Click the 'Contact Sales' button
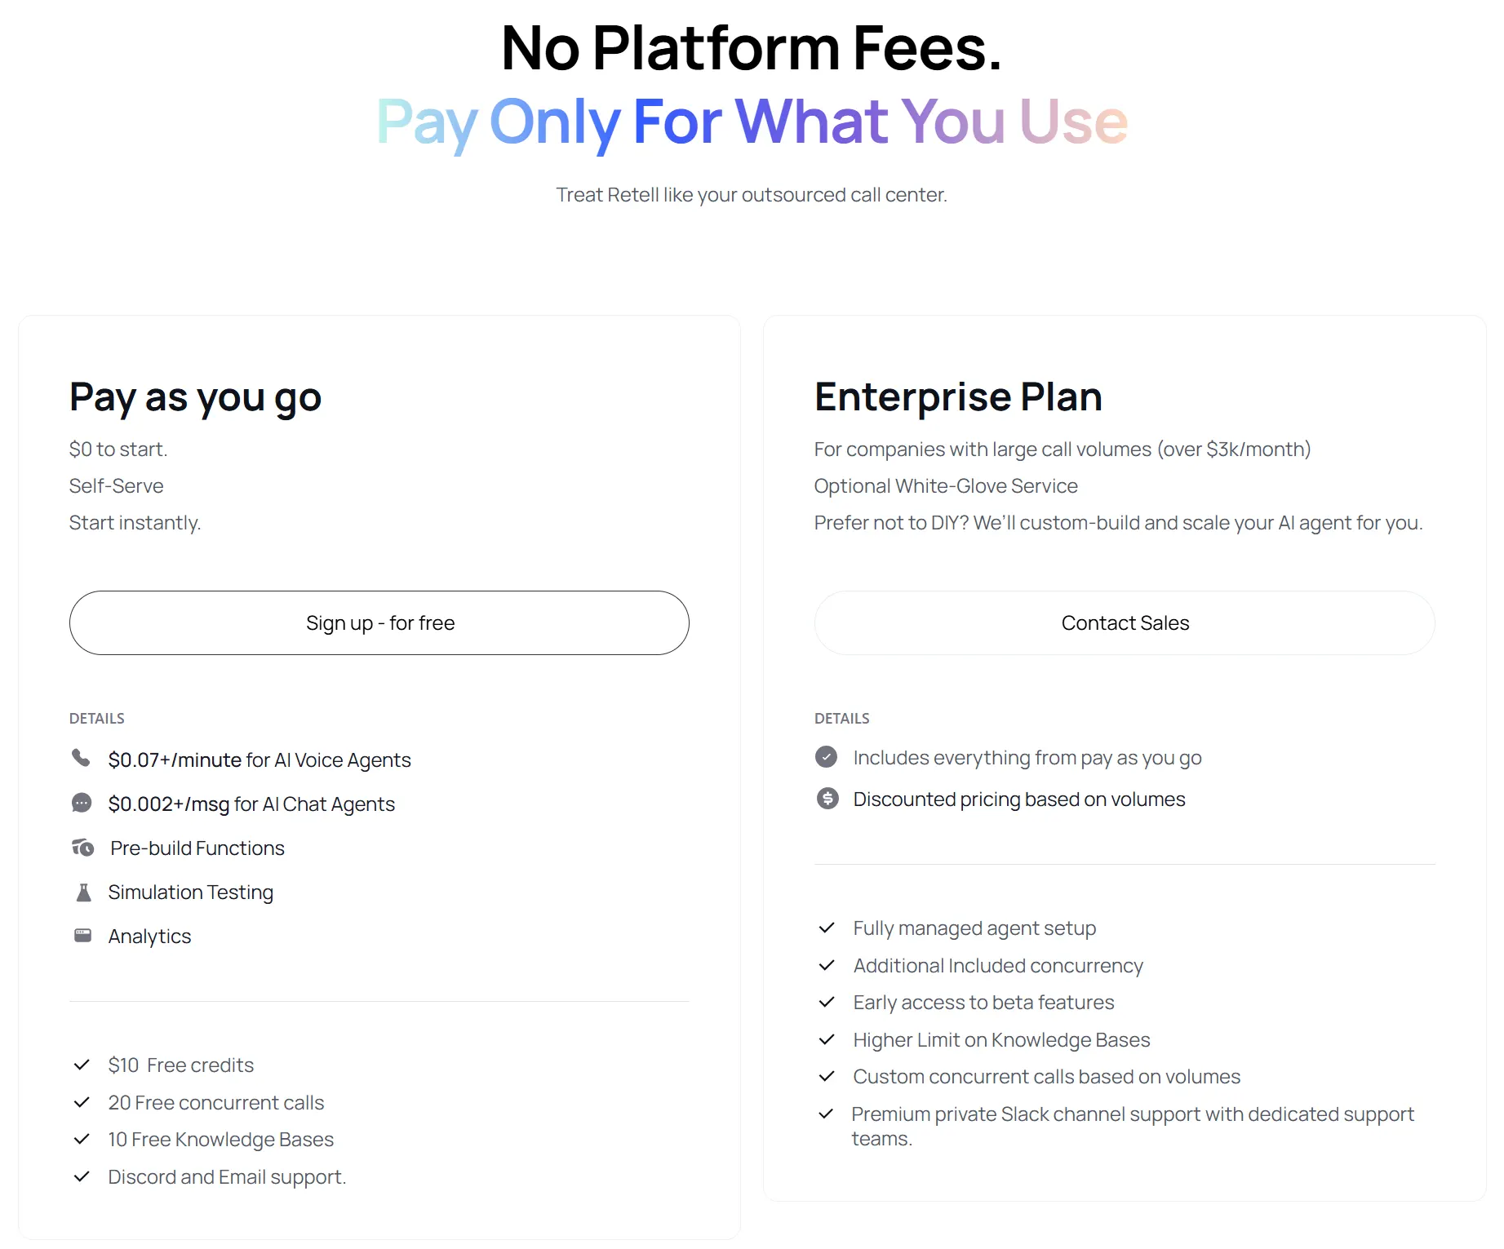Image resolution: width=1504 pixels, height=1249 pixels. pos(1125,622)
